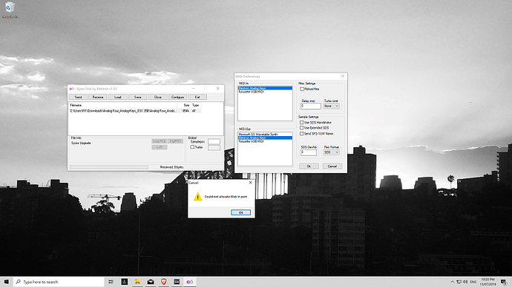Toggle the Turbo checkbox in Global
The height and width of the screenshot is (287, 512).
(x=192, y=147)
